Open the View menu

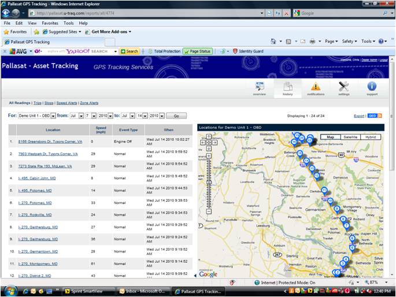pos(32,23)
